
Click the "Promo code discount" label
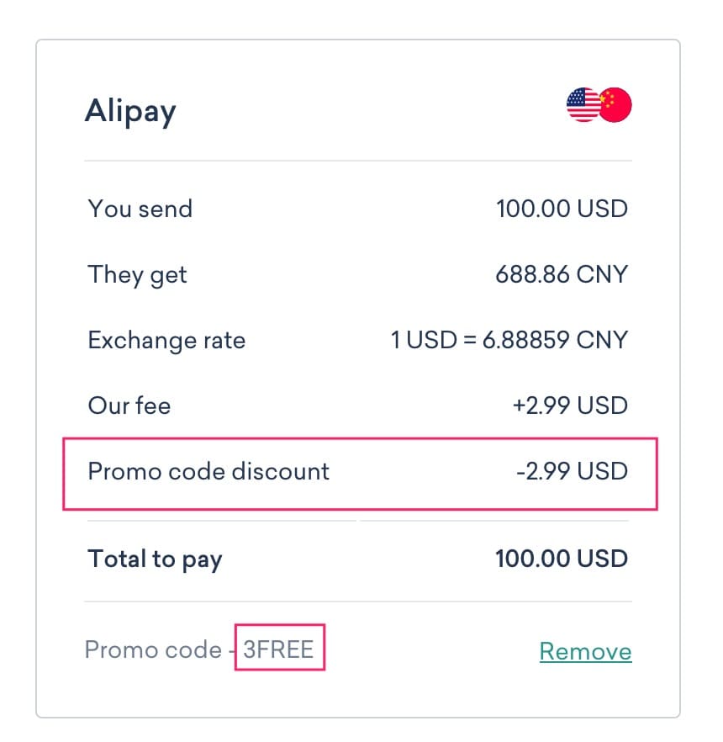pyautogui.click(x=208, y=471)
